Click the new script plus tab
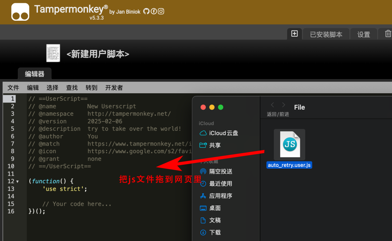This screenshot has width=392, height=241. [x=294, y=34]
